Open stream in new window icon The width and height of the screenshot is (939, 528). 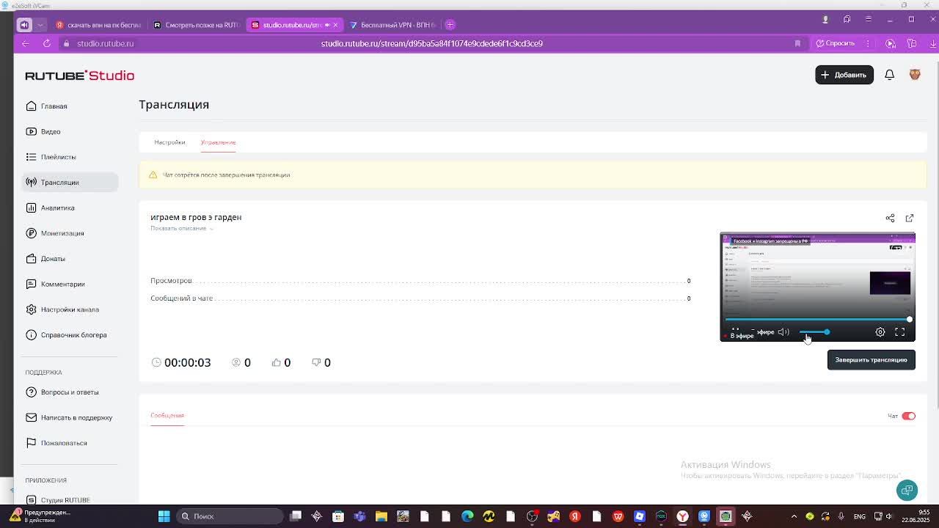coord(910,218)
